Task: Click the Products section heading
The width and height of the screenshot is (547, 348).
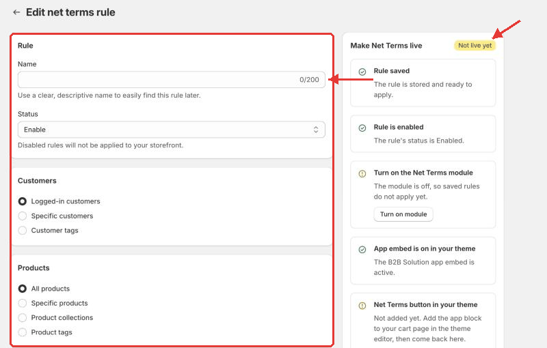Action: pos(34,268)
